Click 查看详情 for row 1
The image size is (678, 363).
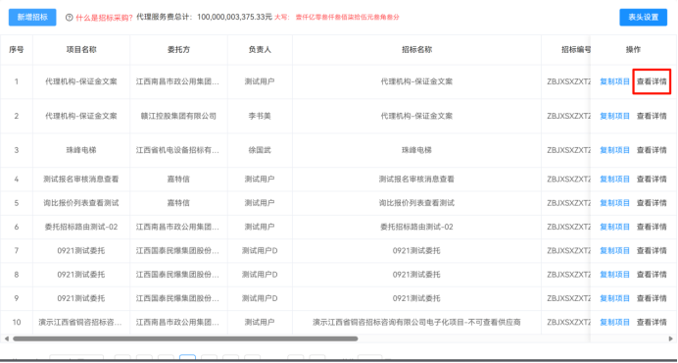point(652,81)
